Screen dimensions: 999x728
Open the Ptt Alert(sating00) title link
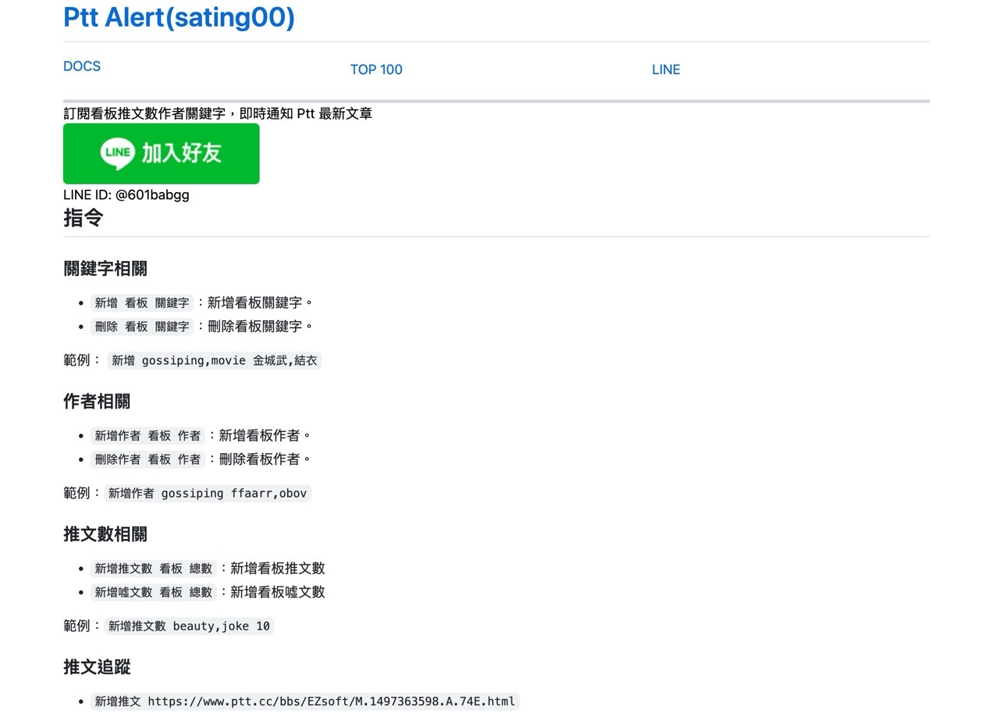click(179, 17)
